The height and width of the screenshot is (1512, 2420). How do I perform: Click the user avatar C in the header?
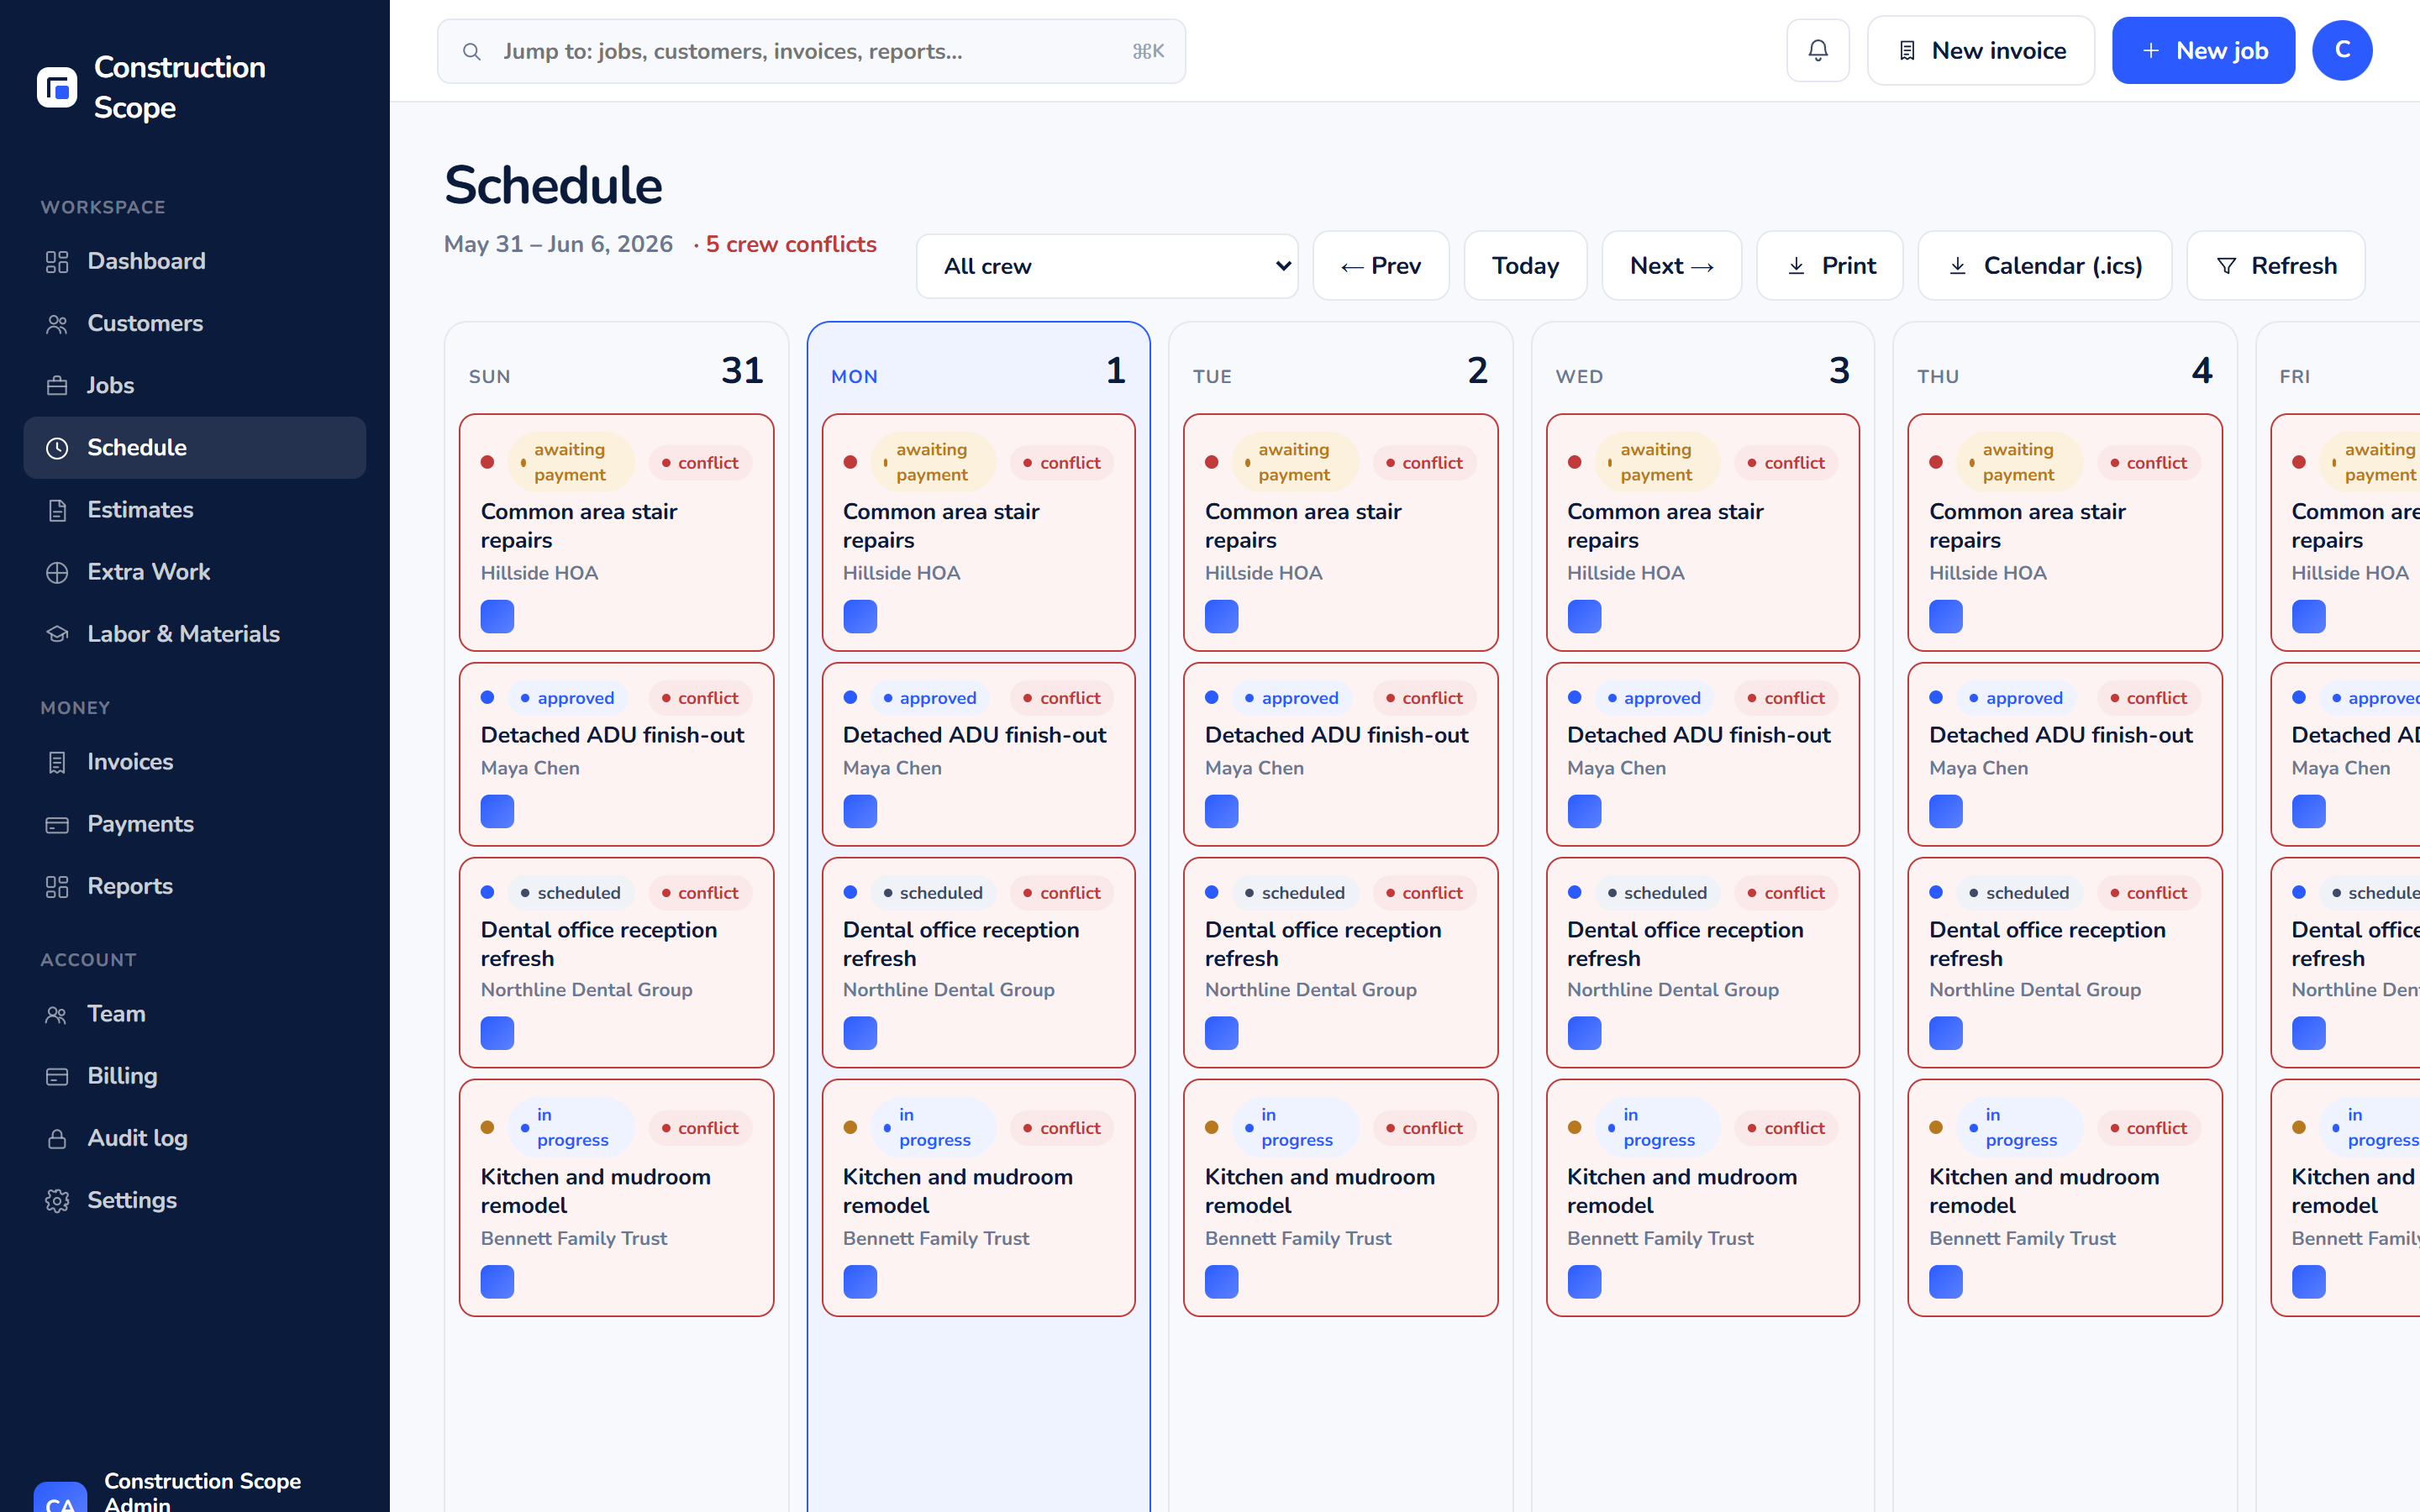click(2342, 50)
